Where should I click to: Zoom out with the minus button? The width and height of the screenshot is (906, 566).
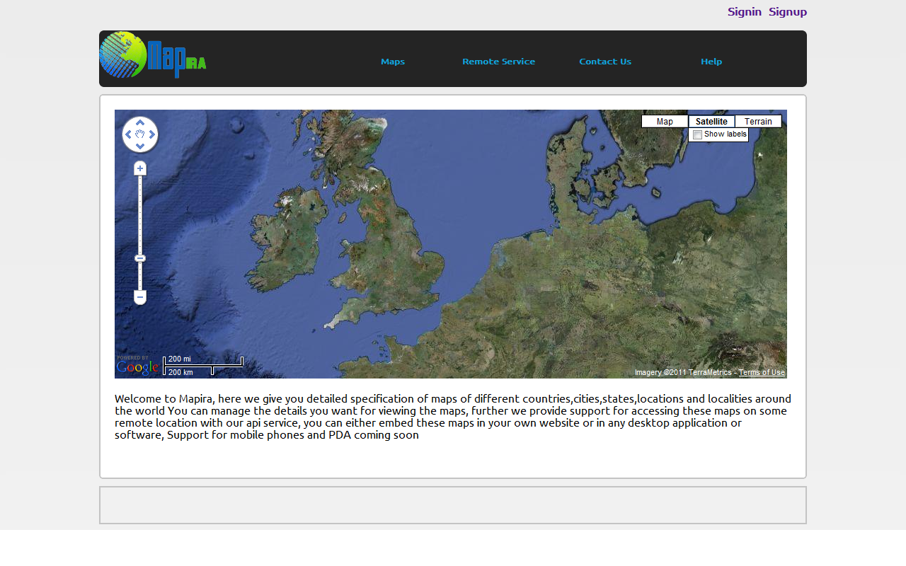coord(140,297)
